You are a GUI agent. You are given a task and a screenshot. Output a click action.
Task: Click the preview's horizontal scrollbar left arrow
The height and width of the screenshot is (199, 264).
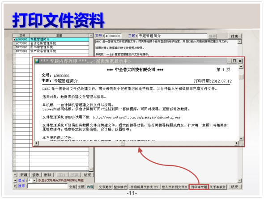pos(36,143)
